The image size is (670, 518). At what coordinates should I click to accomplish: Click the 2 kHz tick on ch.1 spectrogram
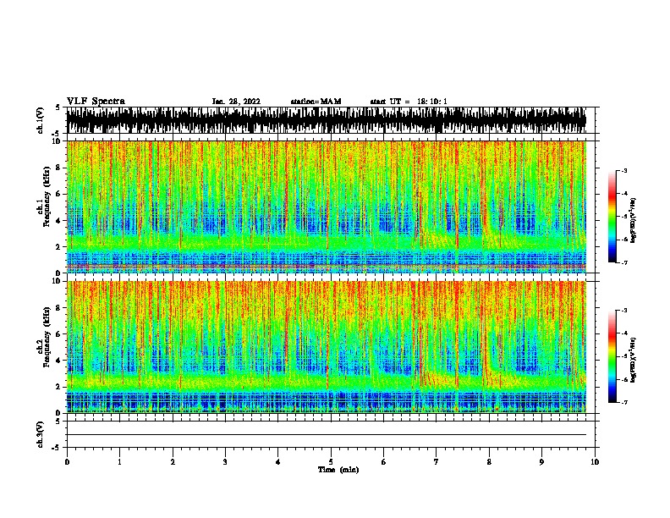58,246
